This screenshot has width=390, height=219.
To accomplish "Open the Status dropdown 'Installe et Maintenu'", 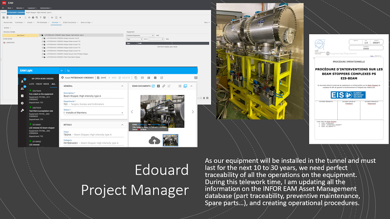I will click(94, 113).
